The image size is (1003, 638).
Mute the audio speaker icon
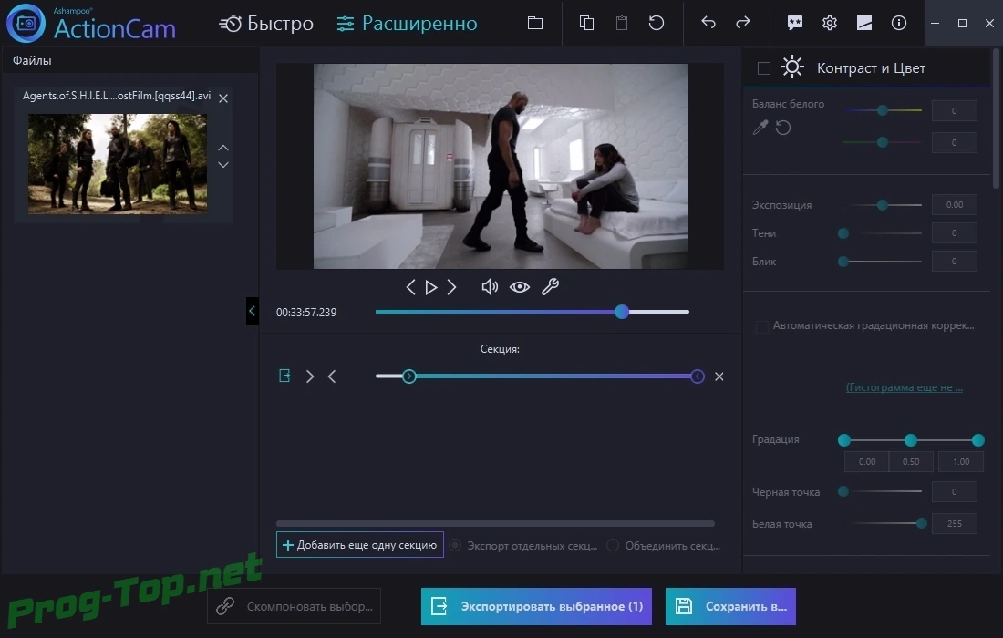(490, 287)
